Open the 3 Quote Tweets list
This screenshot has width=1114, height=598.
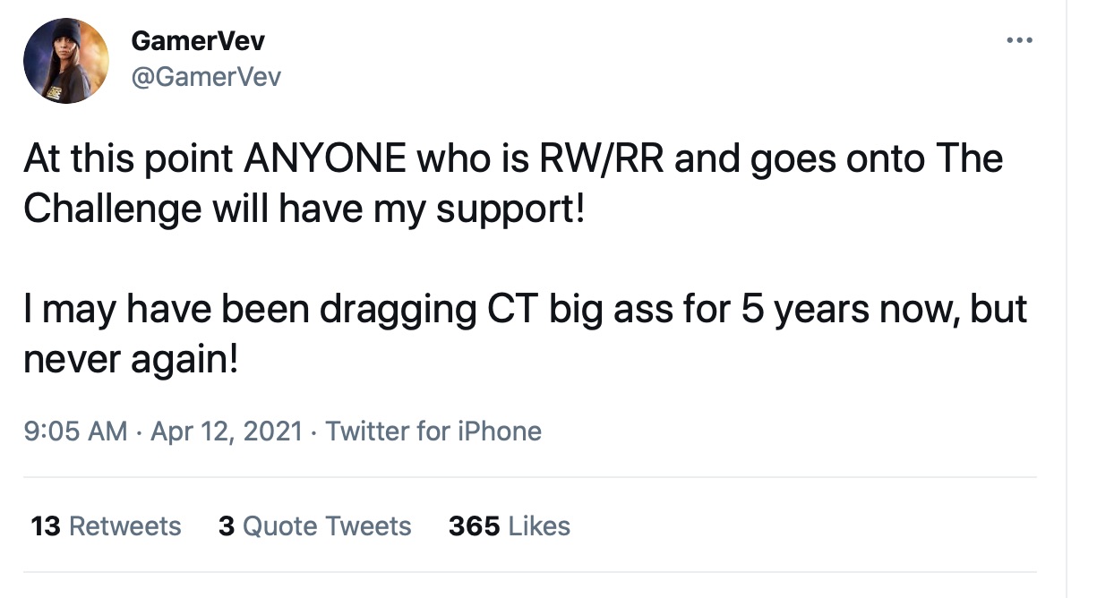coord(314,525)
